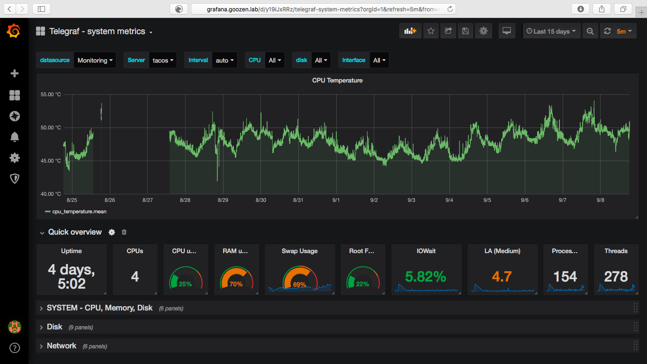Open the Telegraf - system metrics dashboard picker
This screenshot has height=364, width=647.
(x=101, y=31)
